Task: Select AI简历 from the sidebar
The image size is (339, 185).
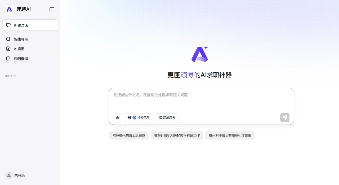Action: (19, 49)
